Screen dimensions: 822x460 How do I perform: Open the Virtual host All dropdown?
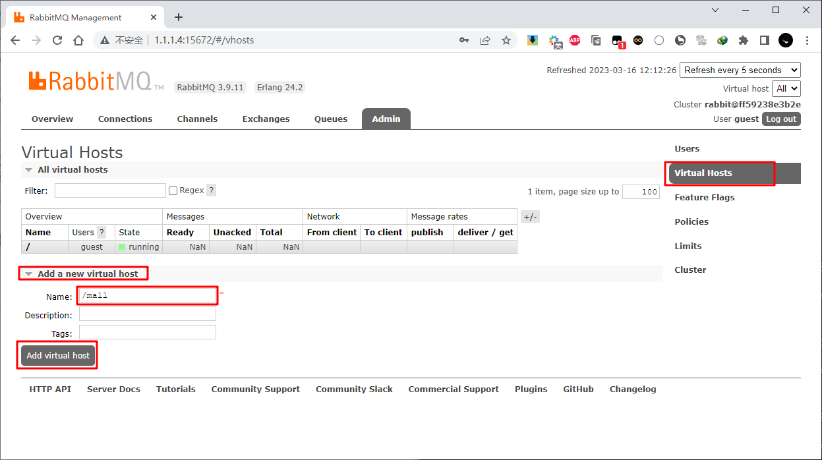tap(786, 88)
